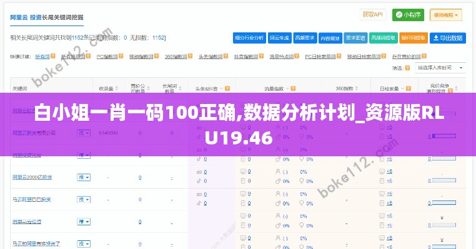Open 请选择入库时间 filter dropdown

440,68
